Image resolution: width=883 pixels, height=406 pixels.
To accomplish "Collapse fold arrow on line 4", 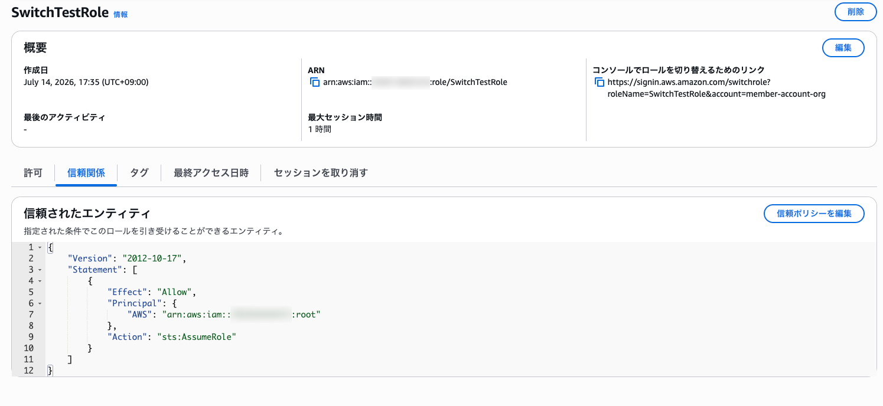I will (40, 281).
